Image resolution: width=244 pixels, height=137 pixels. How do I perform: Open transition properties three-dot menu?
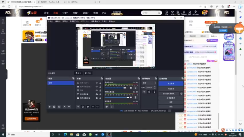click(x=154, y=92)
